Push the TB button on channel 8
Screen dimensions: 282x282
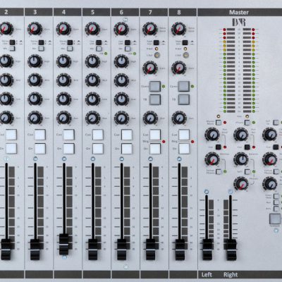184,99
